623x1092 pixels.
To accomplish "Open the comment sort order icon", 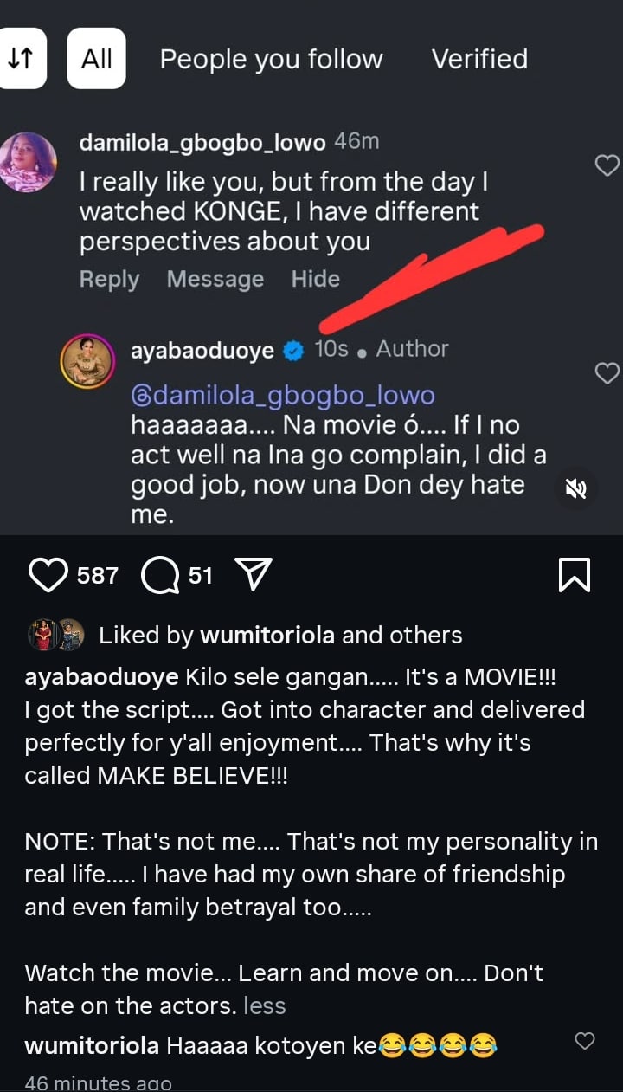I will pos(19,58).
